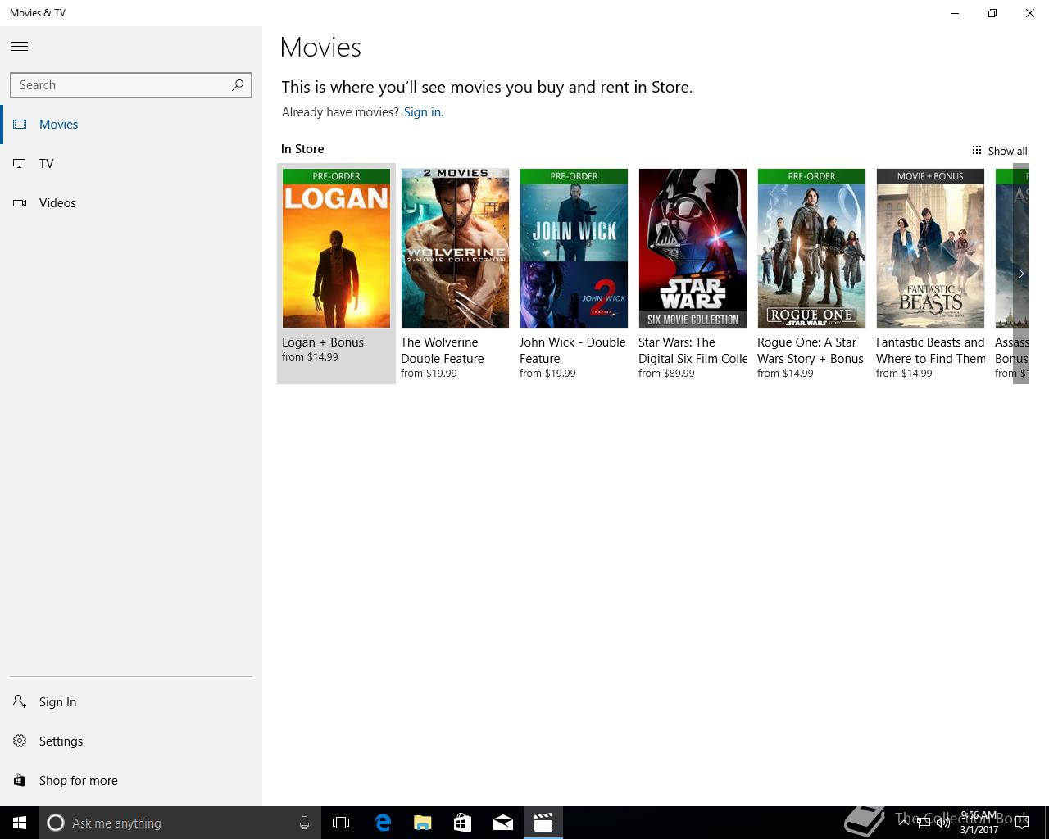Open the Videos section
This screenshot has height=839, width=1049.
point(131,203)
